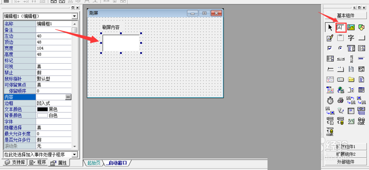
Task: Click the property list scroll-down arrow
Action: click(75, 146)
